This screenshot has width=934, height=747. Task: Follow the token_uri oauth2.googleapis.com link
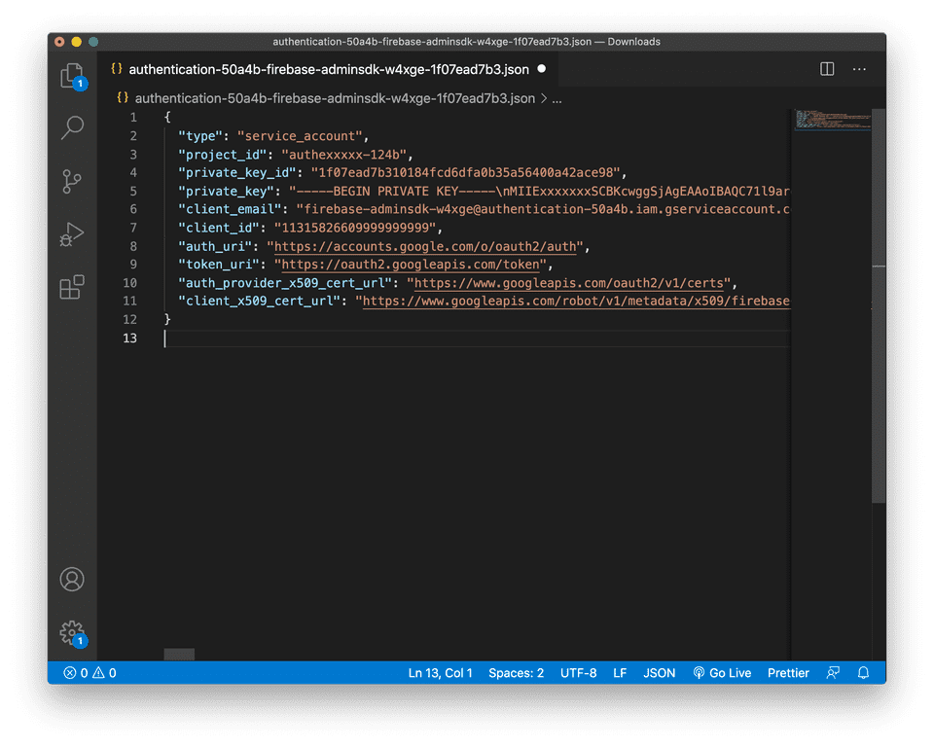click(411, 264)
